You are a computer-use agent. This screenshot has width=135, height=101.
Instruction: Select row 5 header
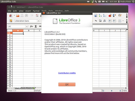(x=10, y=42)
